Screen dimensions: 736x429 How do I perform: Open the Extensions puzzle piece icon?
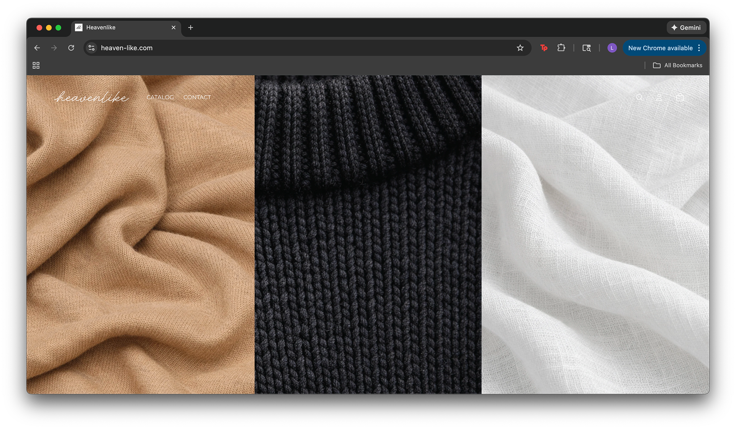561,48
